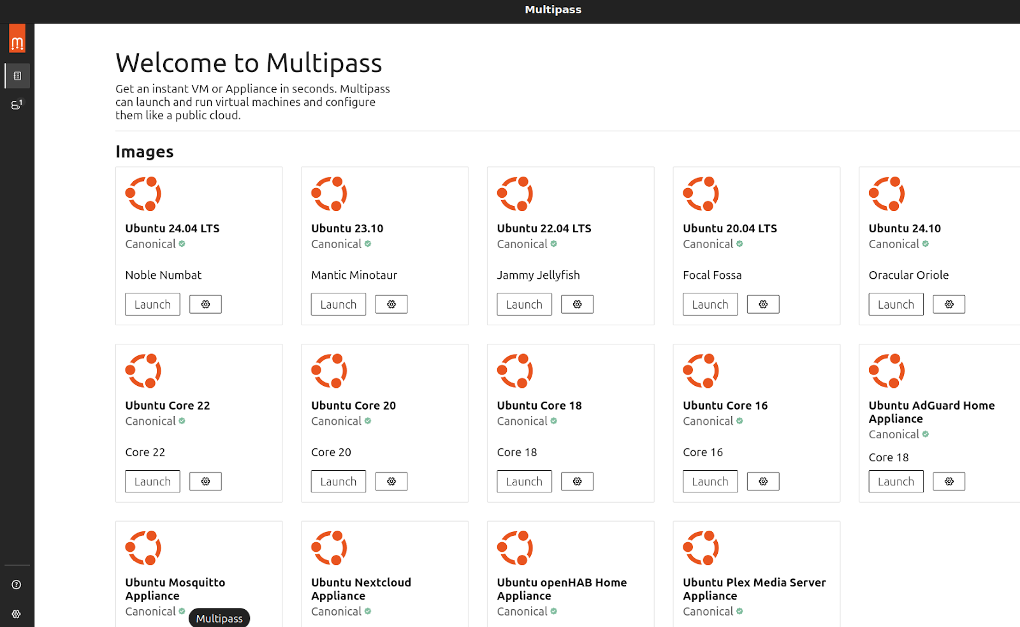Configure Ubuntu 24.04 LTS with gear icon
The image size is (1020, 627).
click(x=205, y=304)
